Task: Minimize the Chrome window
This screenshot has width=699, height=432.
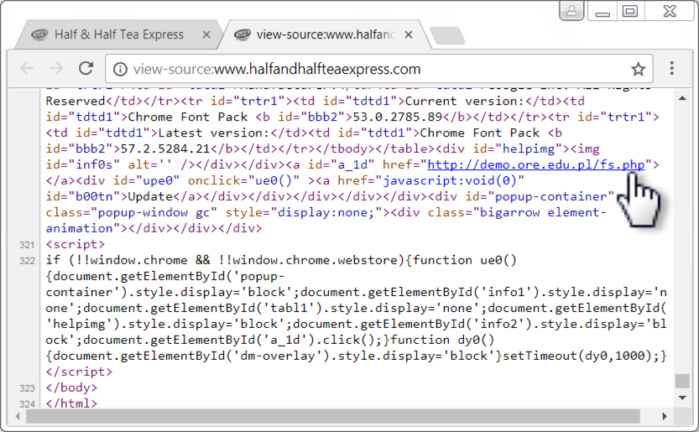Action: [602, 11]
